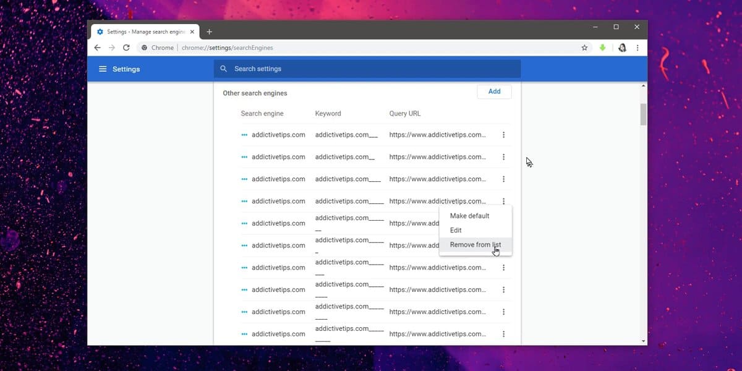Click the green download icon near the address bar
The image size is (742, 371).
pos(603,47)
